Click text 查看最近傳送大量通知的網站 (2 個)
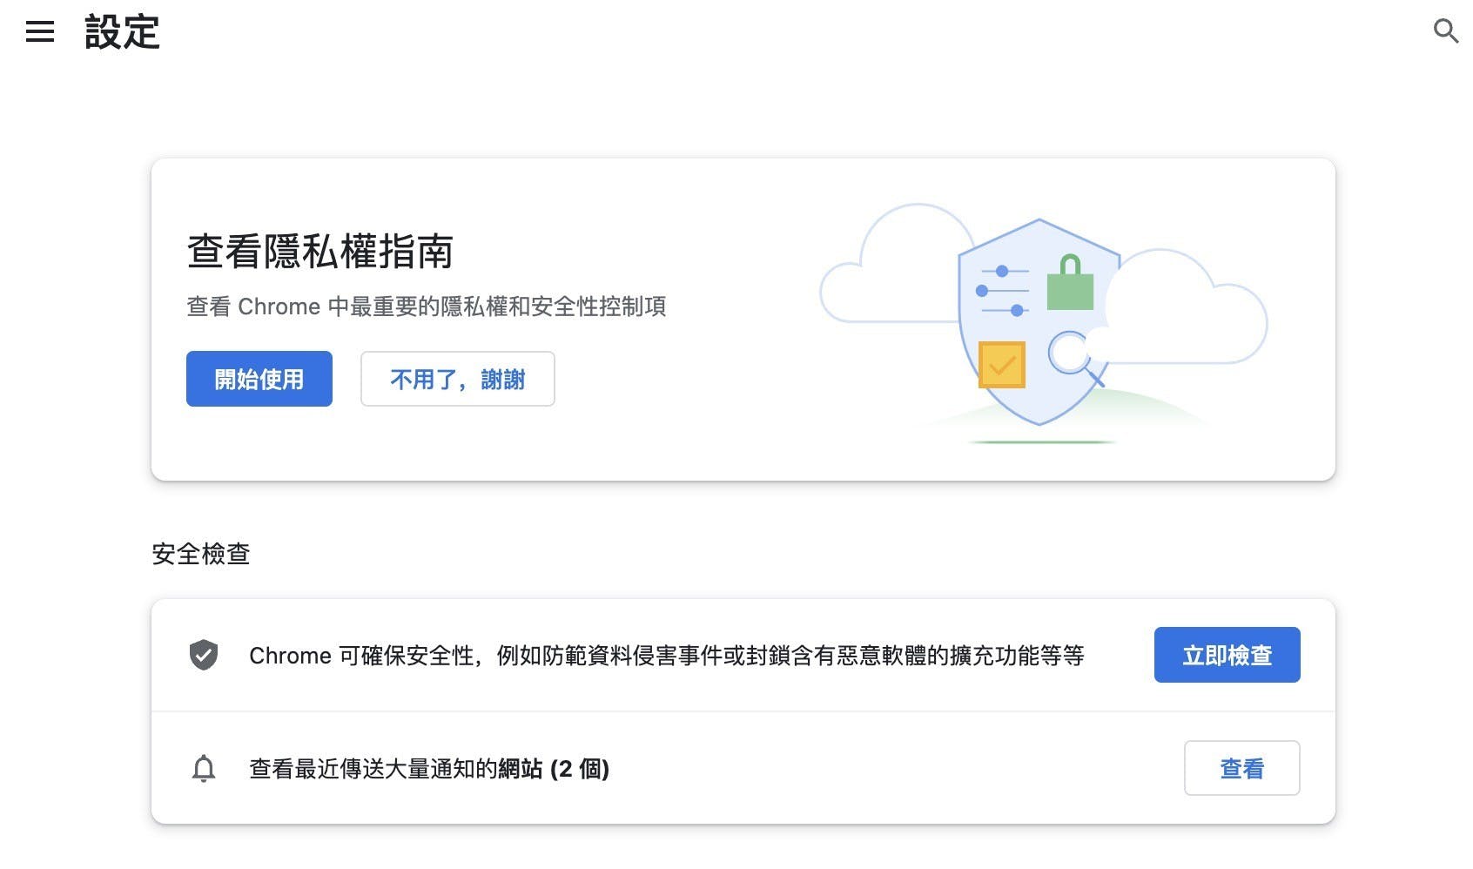Image resolution: width=1473 pixels, height=869 pixels. coord(429,769)
